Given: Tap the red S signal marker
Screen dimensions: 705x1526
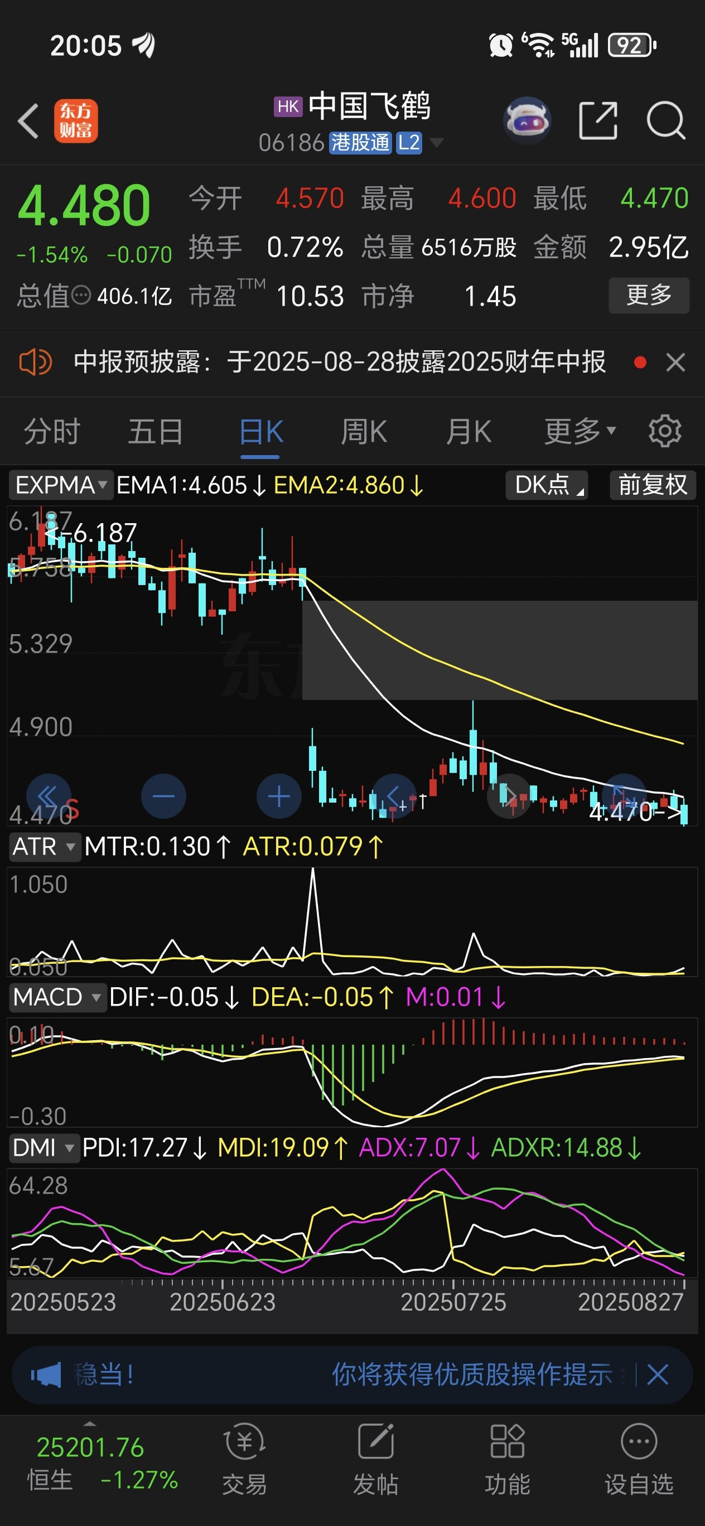Looking at the screenshot, I should pos(72,809).
